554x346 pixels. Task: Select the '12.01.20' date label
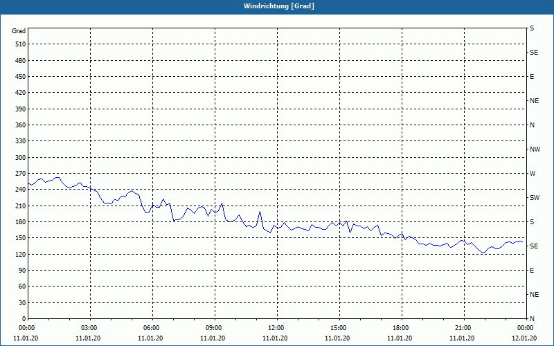(524, 338)
